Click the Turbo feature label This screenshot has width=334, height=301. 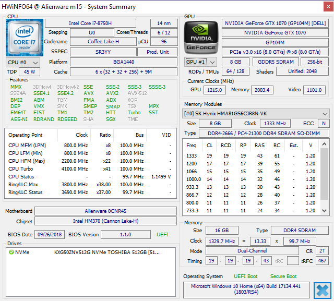[134, 112]
